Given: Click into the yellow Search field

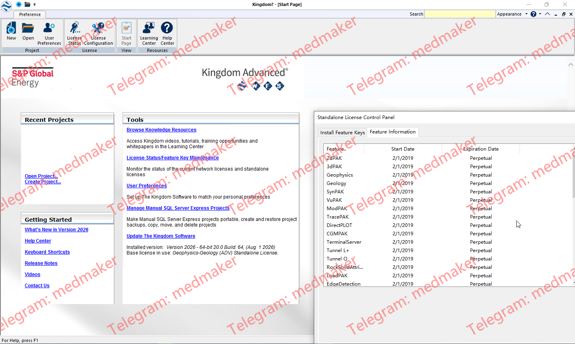Looking at the screenshot, I should 460,14.
